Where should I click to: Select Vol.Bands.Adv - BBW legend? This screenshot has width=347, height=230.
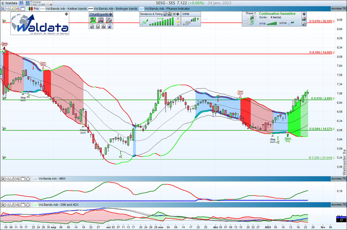49,179
